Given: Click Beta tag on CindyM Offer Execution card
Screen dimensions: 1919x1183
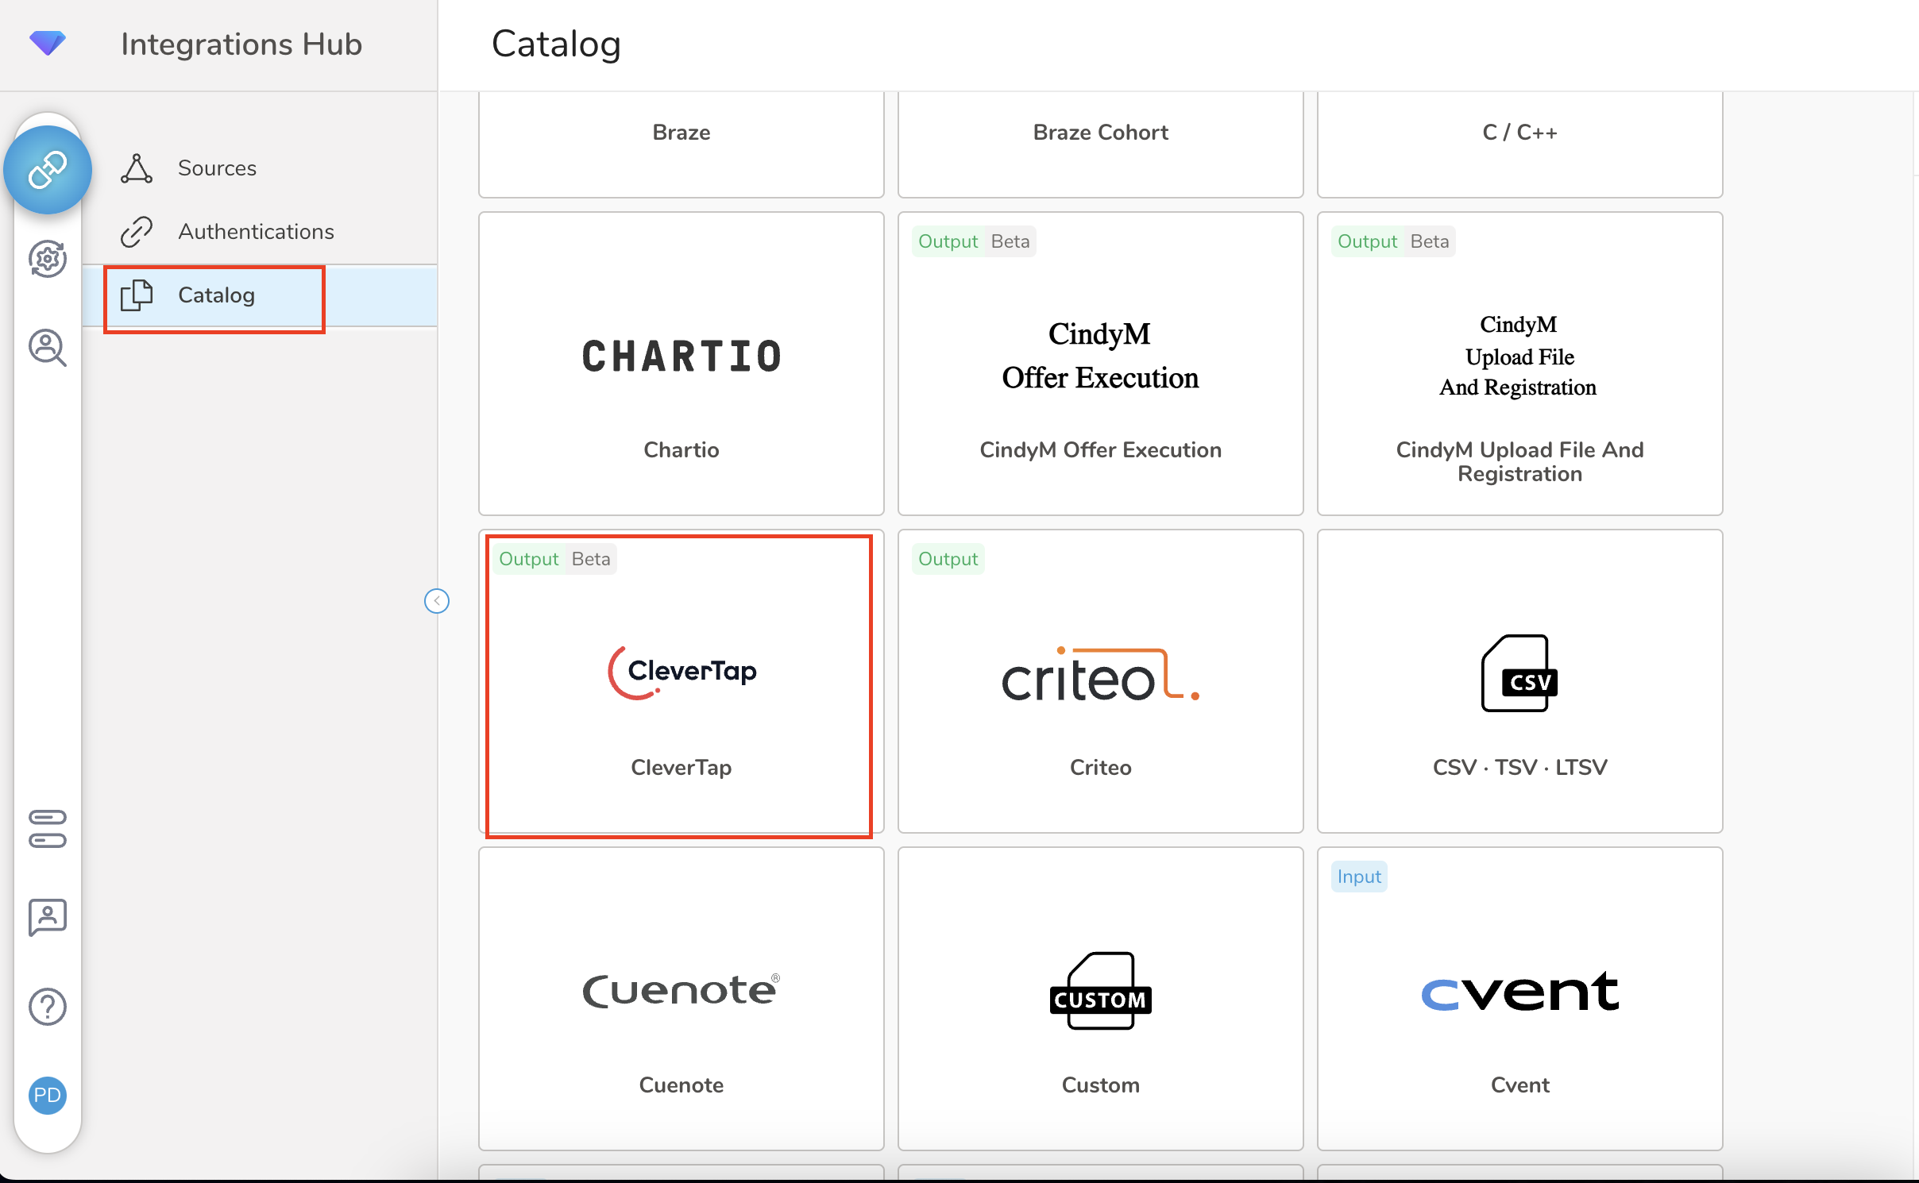Looking at the screenshot, I should click(1010, 241).
